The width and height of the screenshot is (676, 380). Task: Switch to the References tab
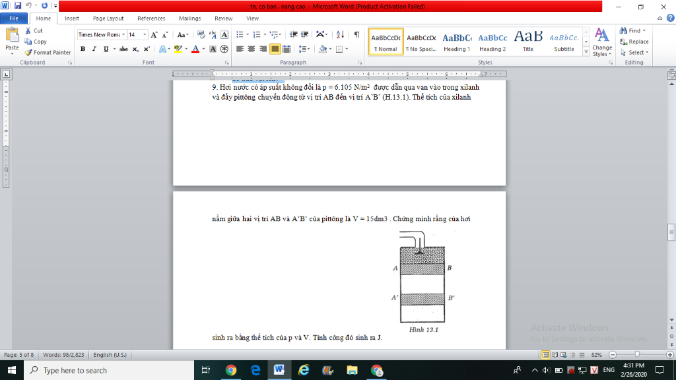[151, 18]
